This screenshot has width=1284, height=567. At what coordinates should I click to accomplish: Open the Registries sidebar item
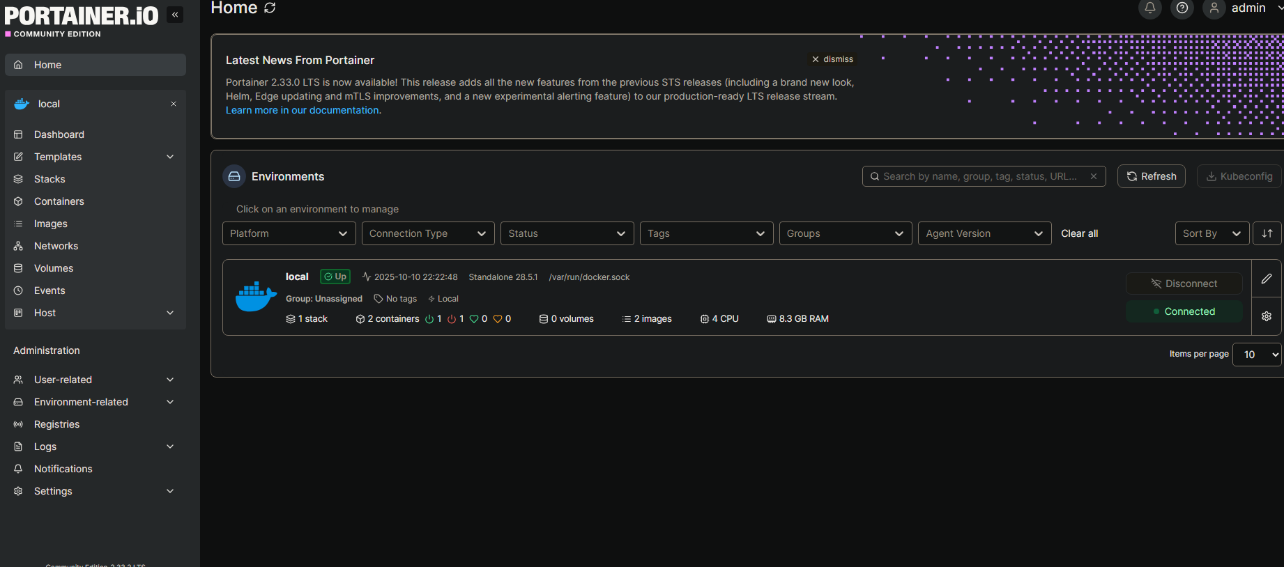point(95,424)
